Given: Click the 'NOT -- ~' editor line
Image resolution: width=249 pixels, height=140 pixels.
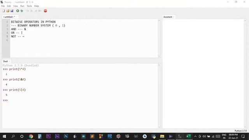Looking at the screenshot, I should (x=18, y=36).
